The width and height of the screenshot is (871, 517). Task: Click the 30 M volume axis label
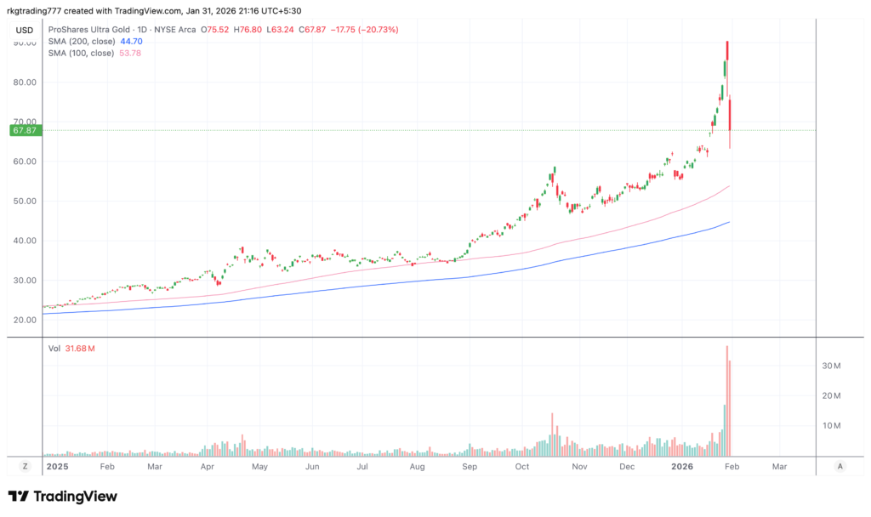point(831,366)
